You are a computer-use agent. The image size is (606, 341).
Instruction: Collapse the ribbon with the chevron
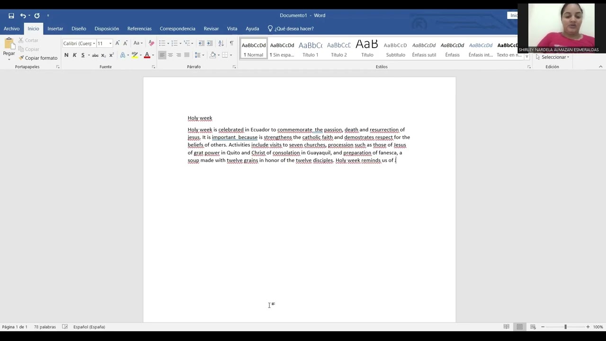pyautogui.click(x=601, y=67)
